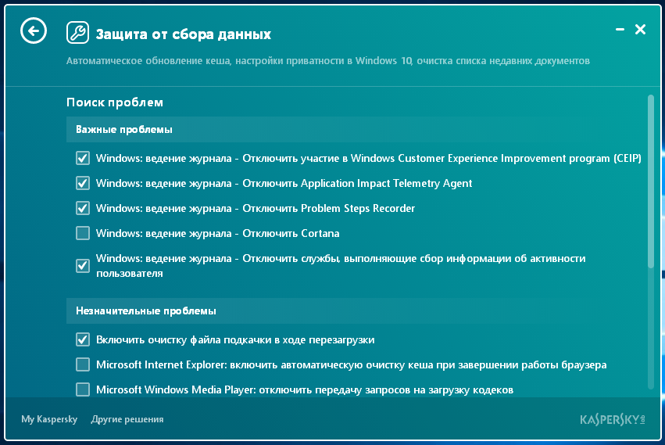
Task: Click the Незначительные проблемы section header
Action: (x=356, y=310)
